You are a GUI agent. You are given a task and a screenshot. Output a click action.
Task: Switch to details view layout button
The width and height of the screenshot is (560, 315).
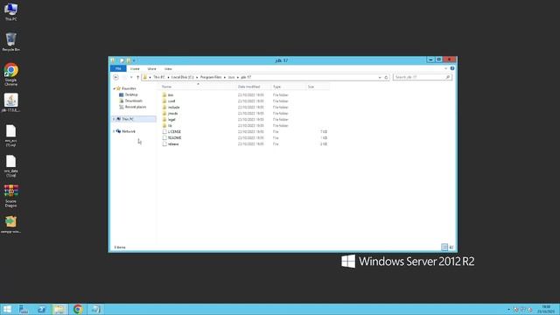click(444, 247)
